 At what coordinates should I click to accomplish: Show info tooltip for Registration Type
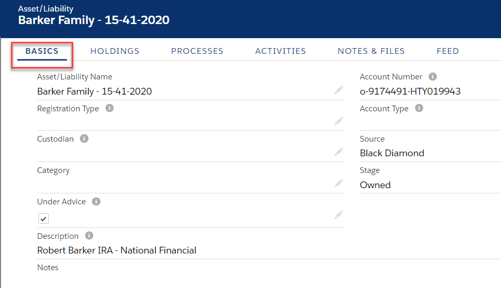(109, 108)
